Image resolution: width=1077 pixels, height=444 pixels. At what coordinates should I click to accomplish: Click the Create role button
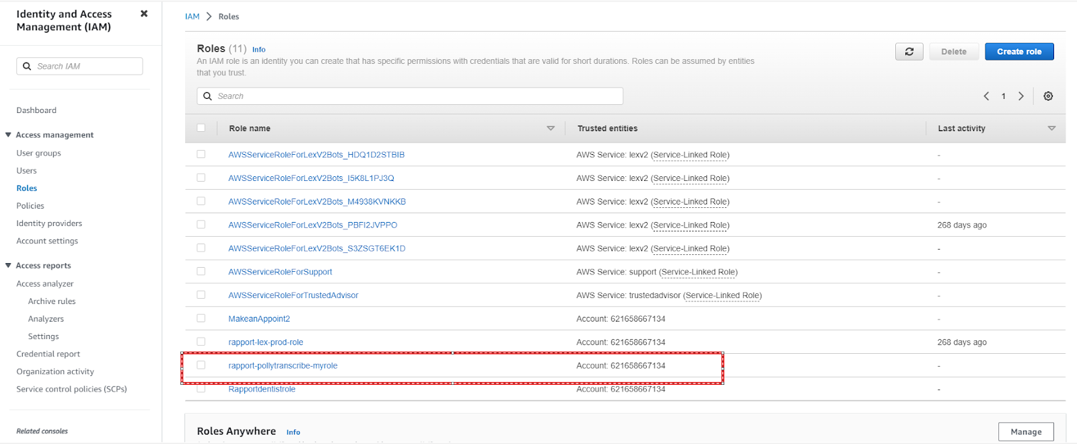coord(1018,52)
